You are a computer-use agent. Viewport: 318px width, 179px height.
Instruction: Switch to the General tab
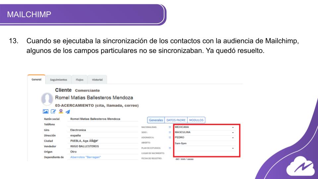pyautogui.click(x=36, y=79)
